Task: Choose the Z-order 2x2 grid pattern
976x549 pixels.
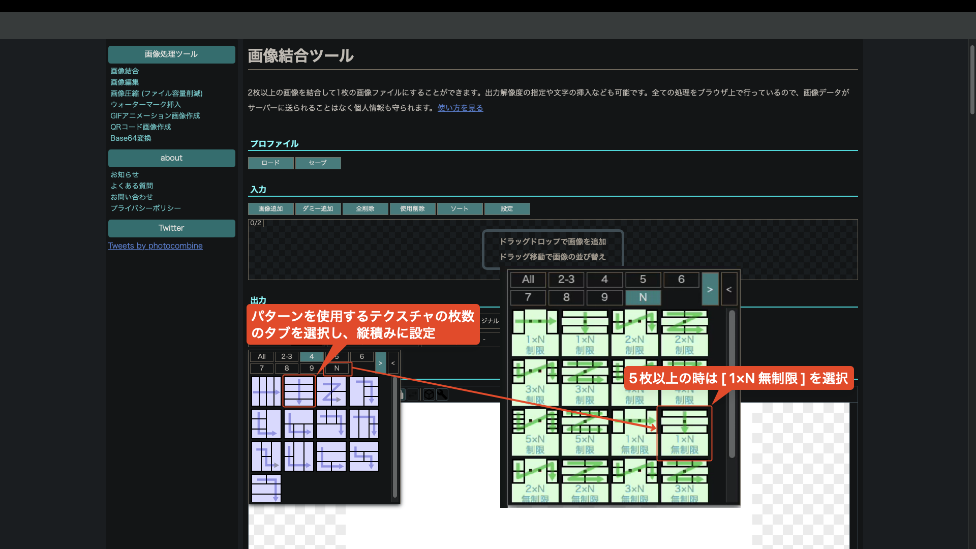Action: (331, 391)
